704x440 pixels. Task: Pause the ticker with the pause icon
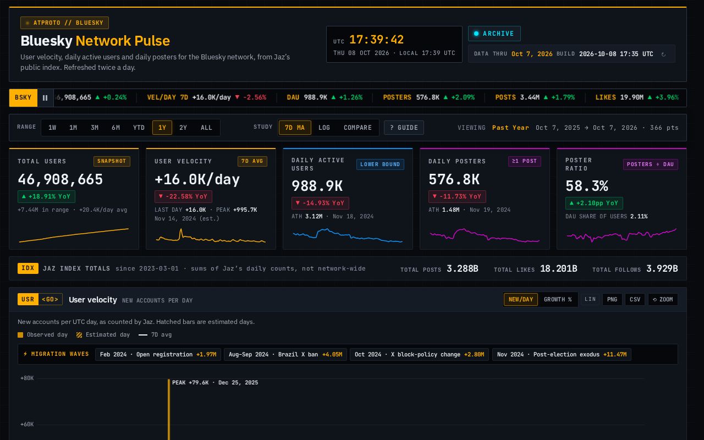point(45,98)
